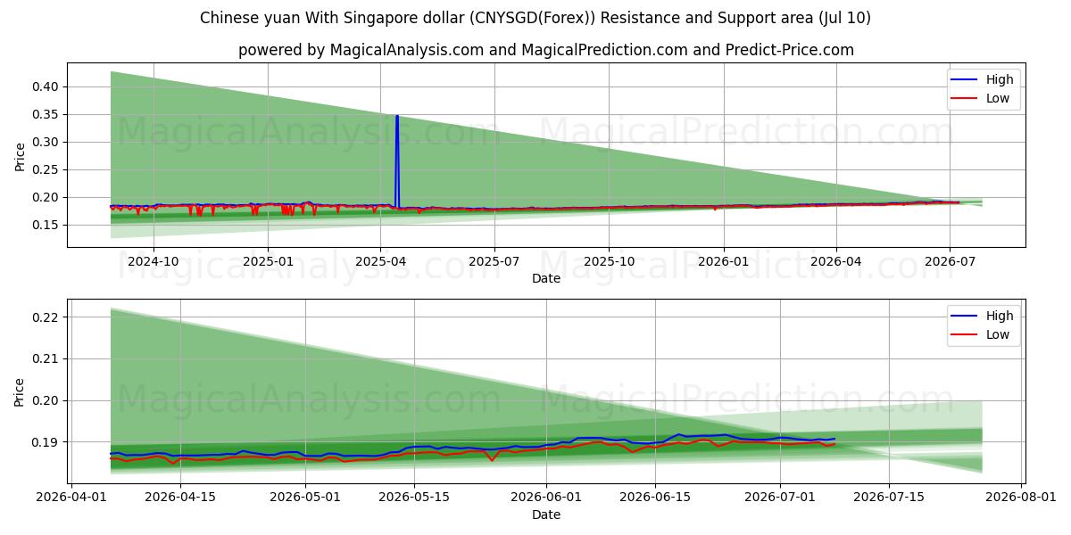
Task: Click the 2024-10 date tick label
Action: pyautogui.click(x=154, y=261)
